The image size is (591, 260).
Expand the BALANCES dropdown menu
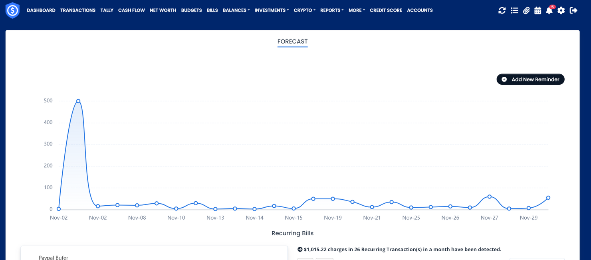point(236,10)
